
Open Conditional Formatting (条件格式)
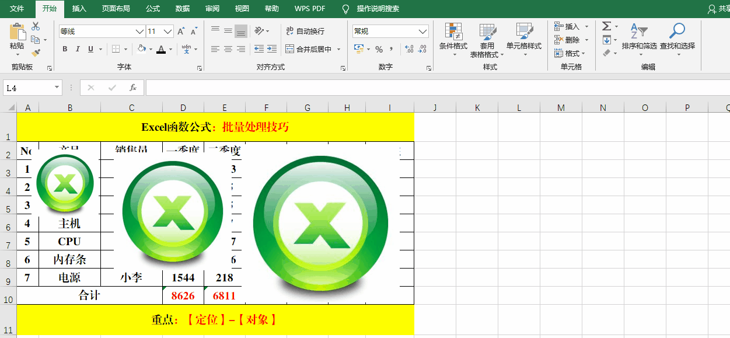click(453, 40)
